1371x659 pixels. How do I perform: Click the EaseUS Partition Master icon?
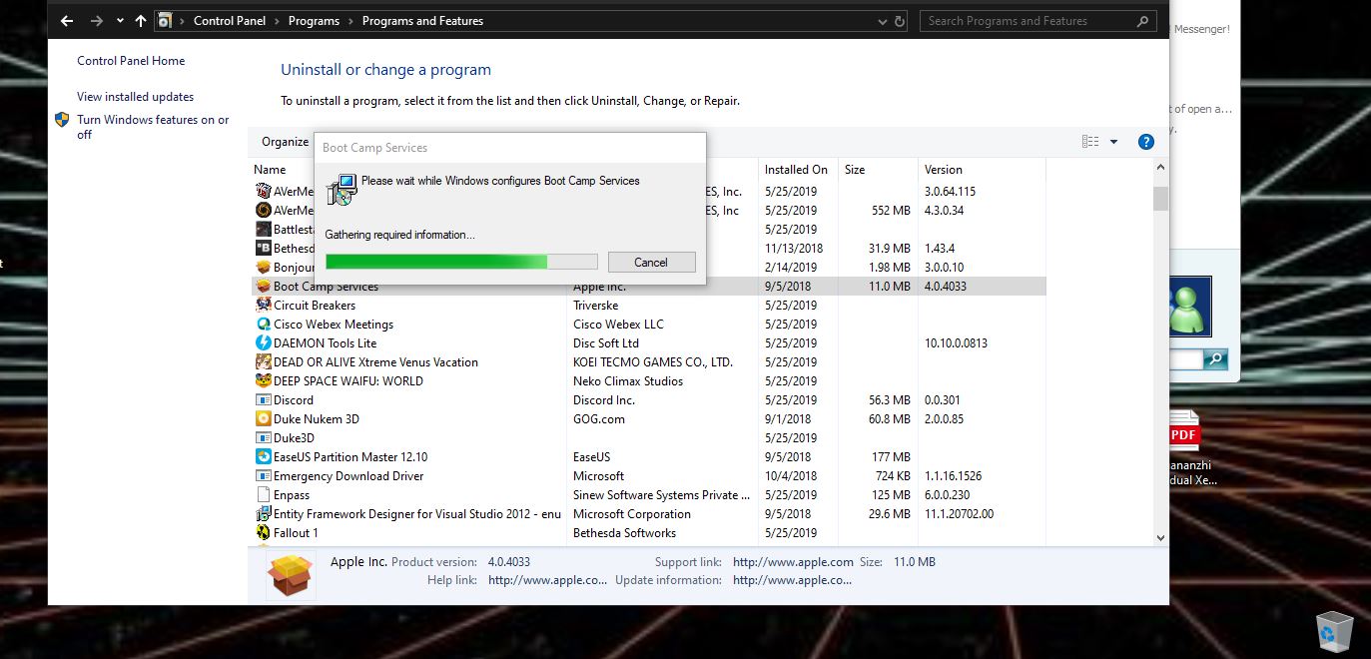(x=264, y=457)
